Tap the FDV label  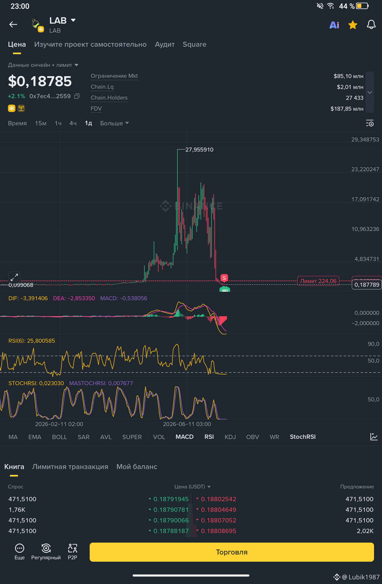coord(96,109)
